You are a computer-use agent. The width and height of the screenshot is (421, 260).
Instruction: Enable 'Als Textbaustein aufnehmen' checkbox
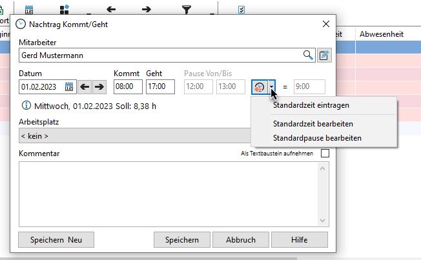[325, 154]
